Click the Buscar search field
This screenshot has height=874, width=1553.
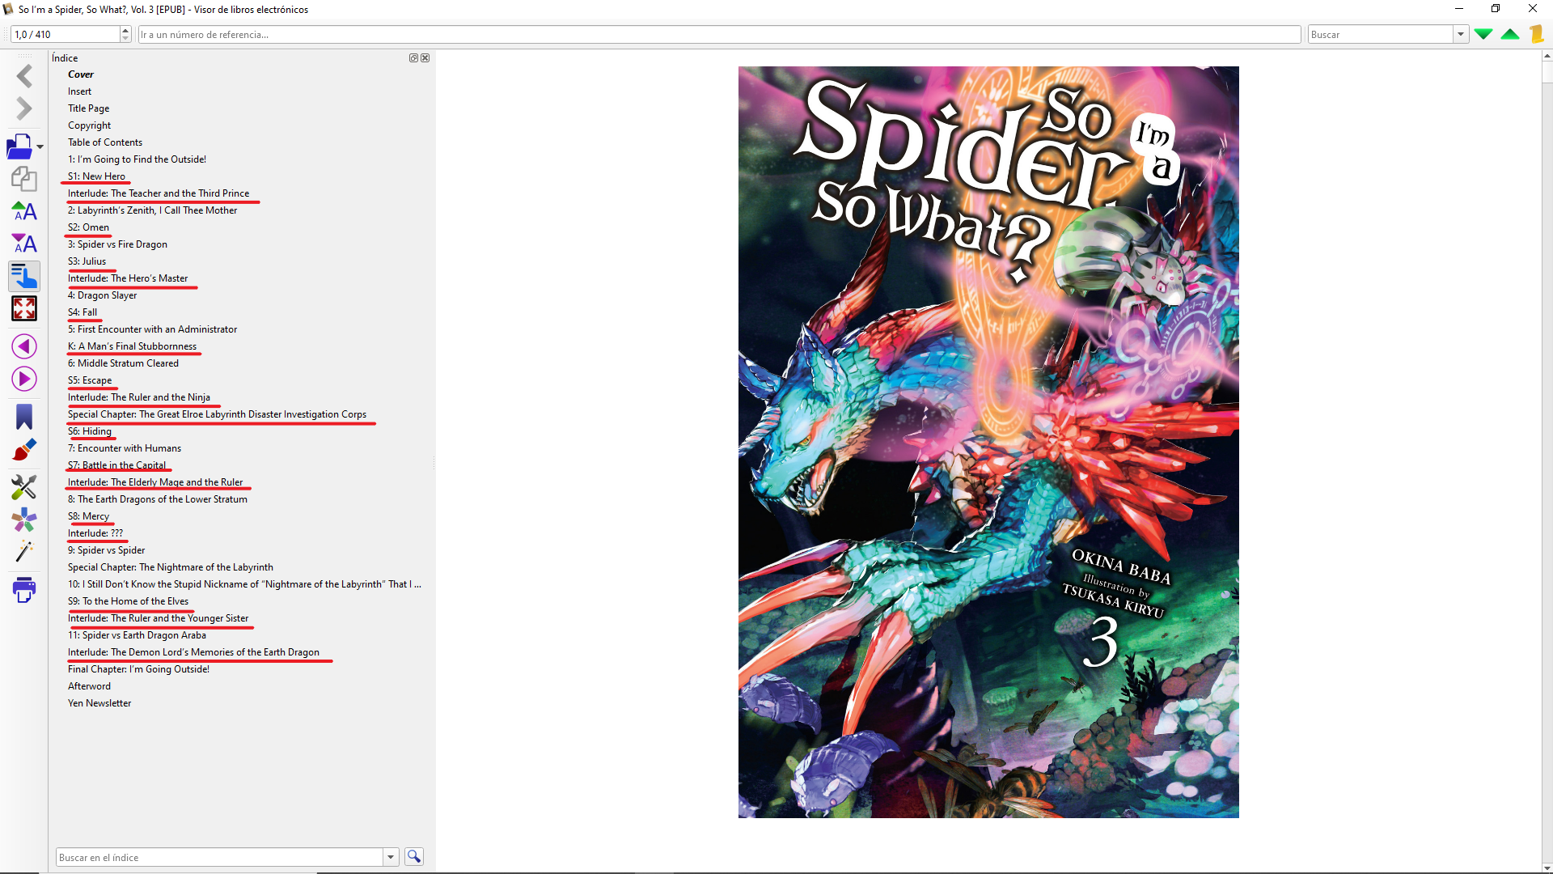1381,34
